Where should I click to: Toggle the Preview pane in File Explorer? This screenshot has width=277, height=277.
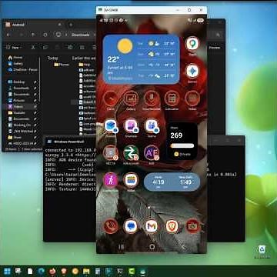(215, 48)
